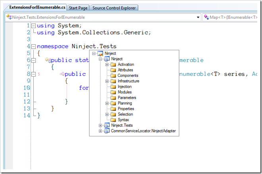262x174 pixels.
Task: Open the class navigation dropdown arrow
Action: (x=198, y=17)
